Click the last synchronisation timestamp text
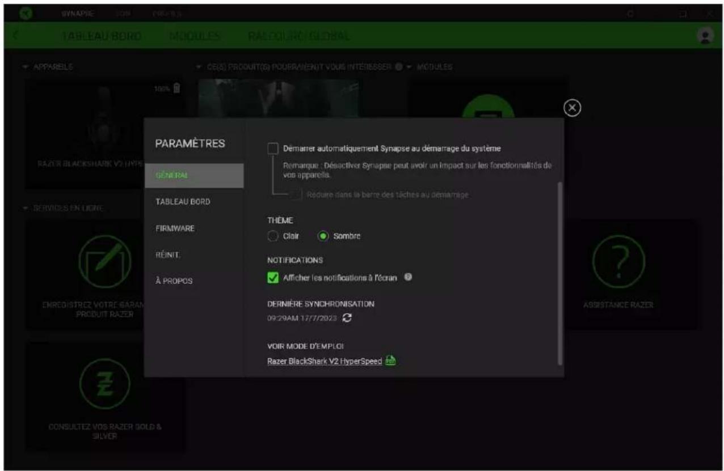 [x=302, y=319]
